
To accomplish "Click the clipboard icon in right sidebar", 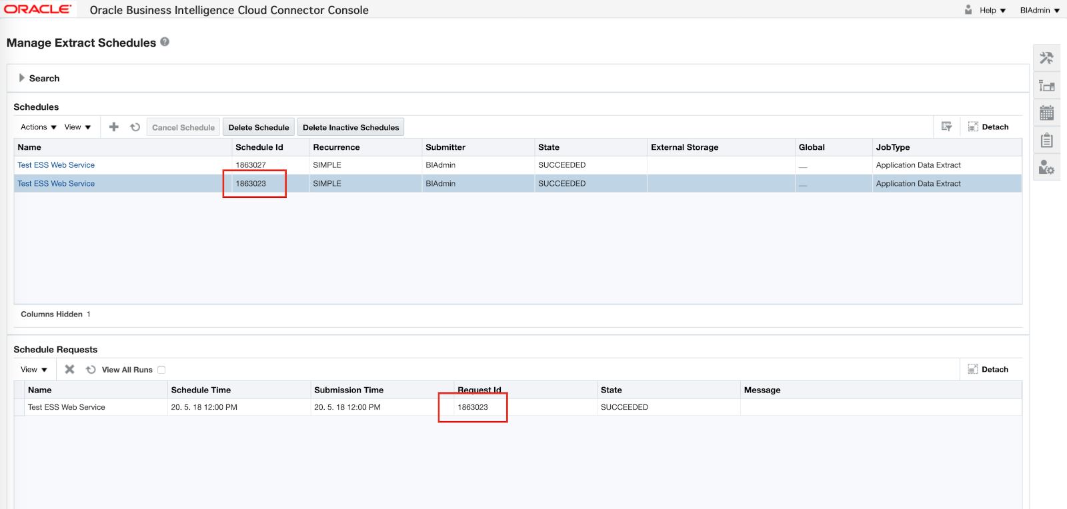I will click(x=1046, y=141).
